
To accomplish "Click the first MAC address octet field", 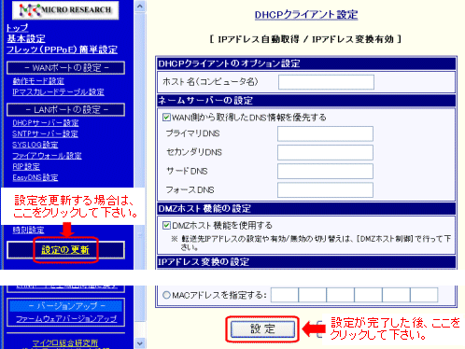I will click(x=285, y=295).
